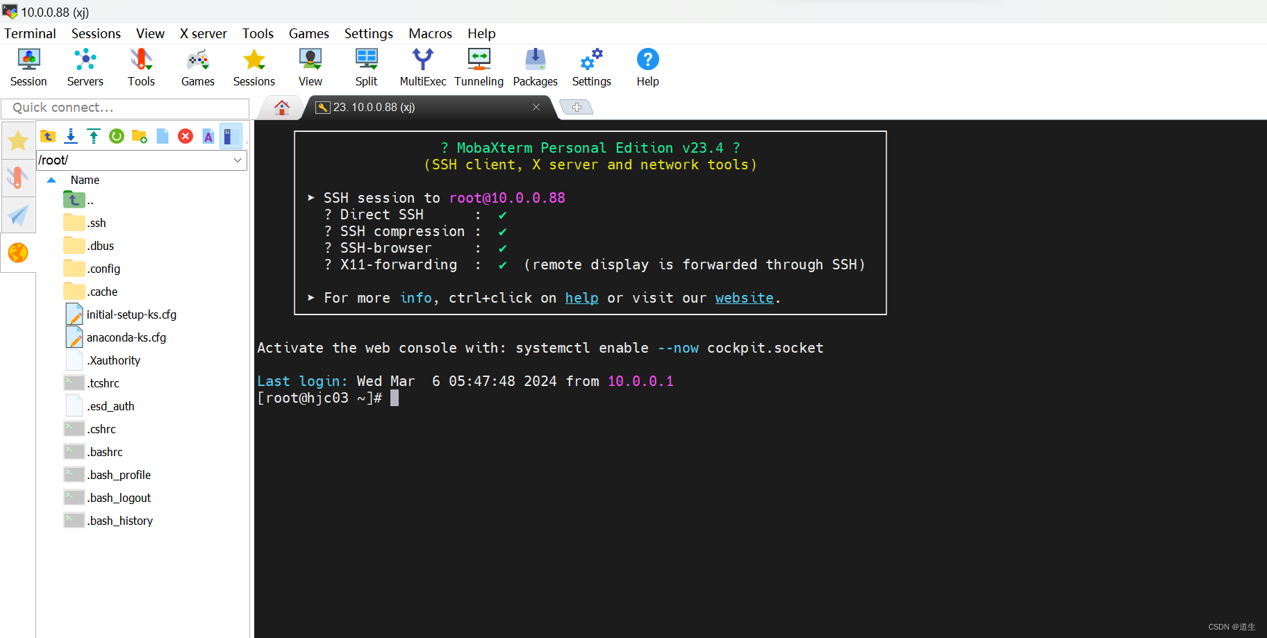This screenshot has width=1267, height=638.
Task: Click the Quick connect field
Action: click(x=125, y=108)
